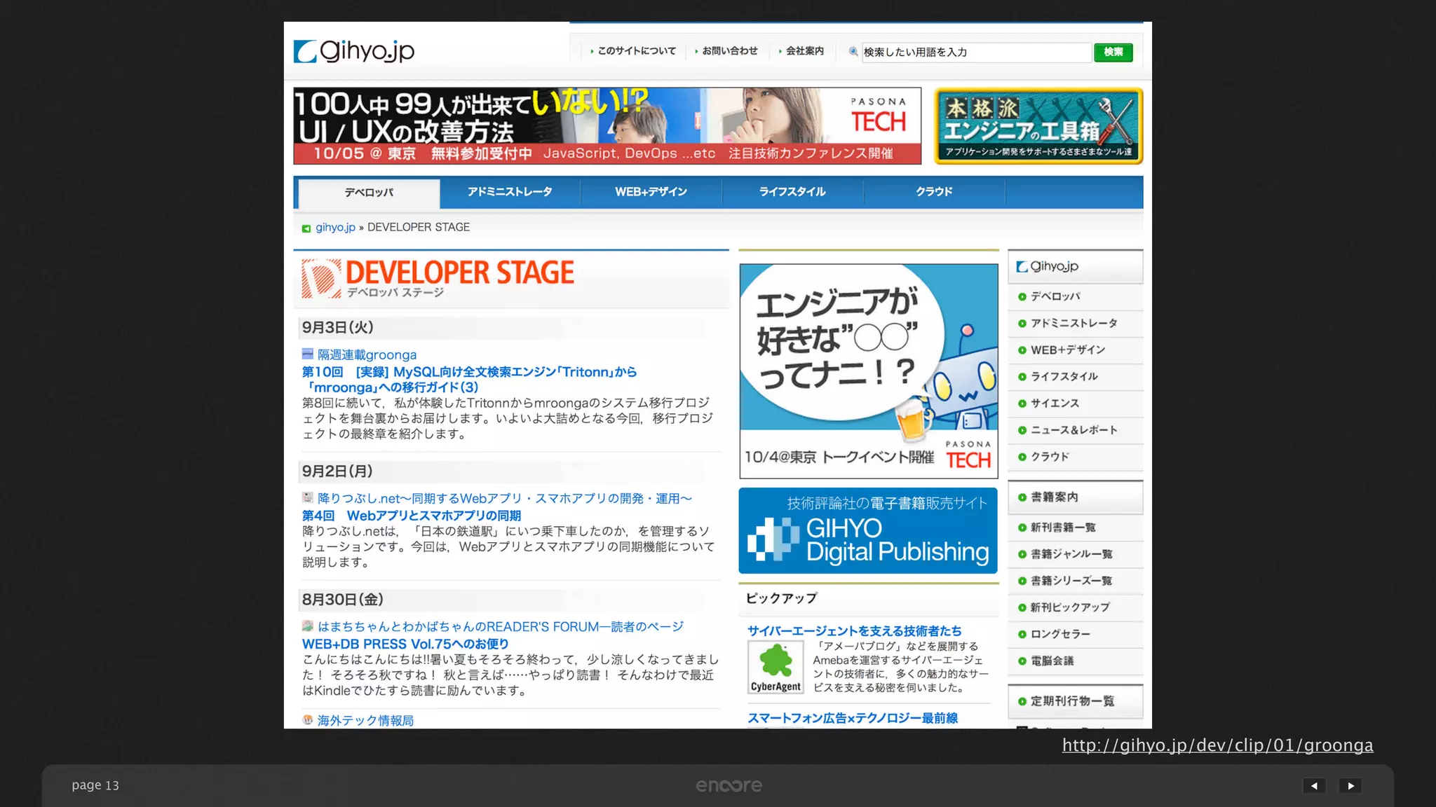This screenshot has height=807, width=1436.
Task: Select the ライフスタイル tab
Action: (793, 192)
